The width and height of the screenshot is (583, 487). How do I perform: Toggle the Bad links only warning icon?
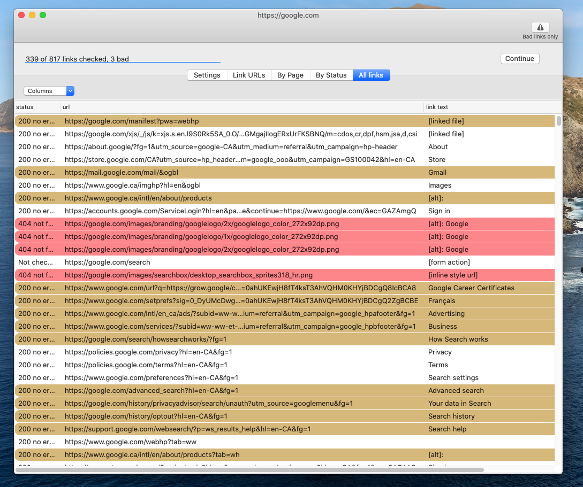[x=540, y=27]
